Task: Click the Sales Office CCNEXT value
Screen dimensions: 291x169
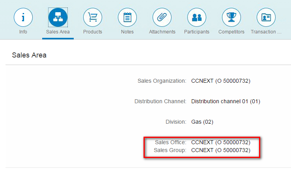Action: pyautogui.click(x=221, y=142)
